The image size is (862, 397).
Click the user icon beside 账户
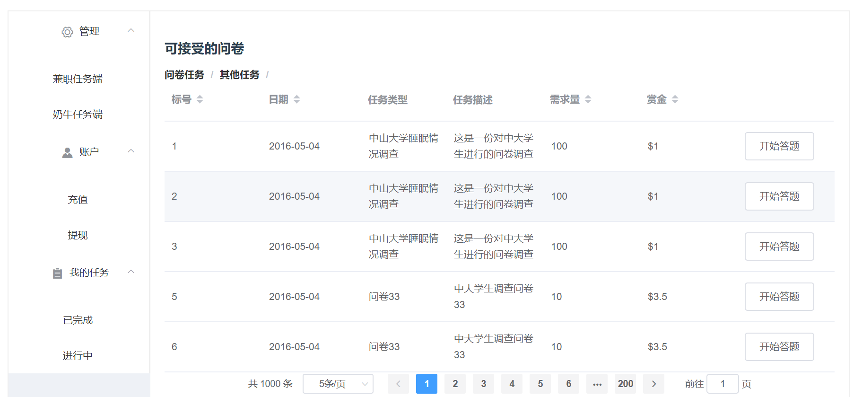point(68,152)
